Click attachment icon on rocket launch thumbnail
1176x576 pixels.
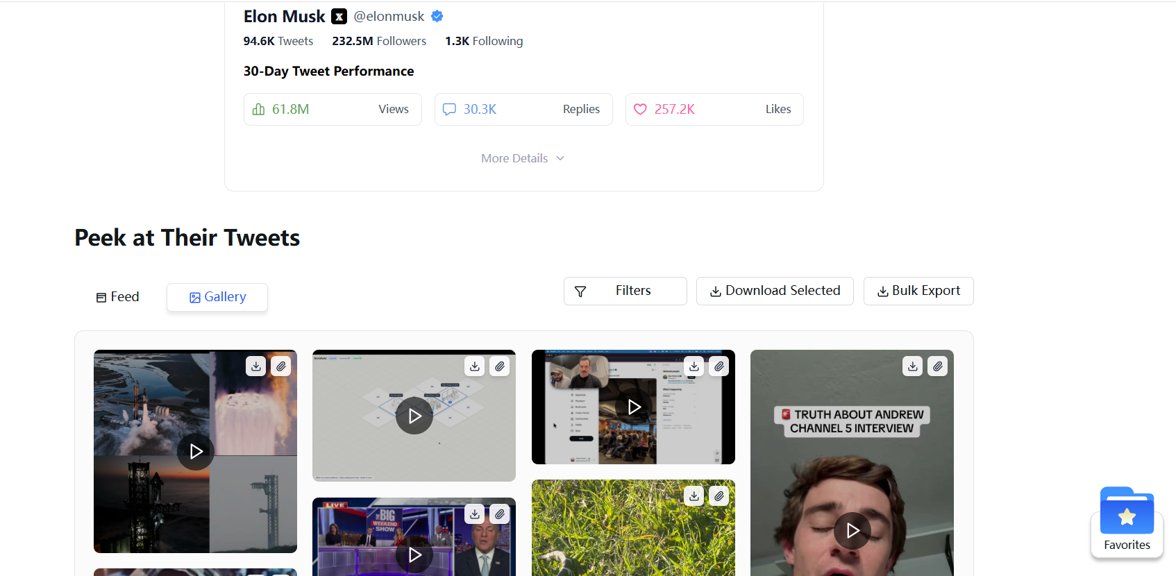point(281,366)
